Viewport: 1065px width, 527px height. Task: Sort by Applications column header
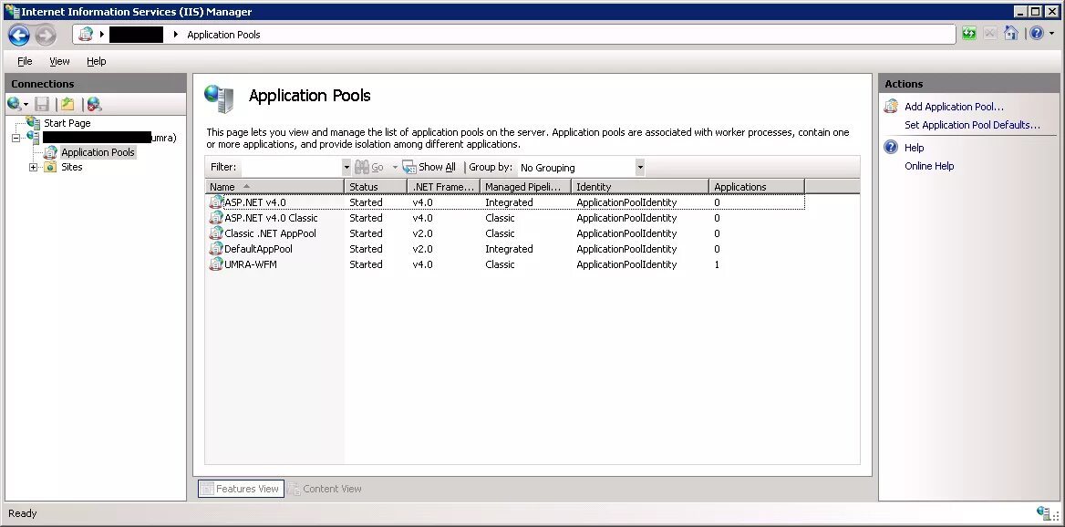[x=757, y=187]
